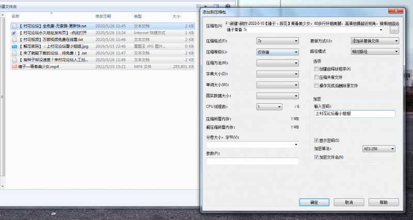The image size is (413, 220).
Task: Toggle the compress shared files checkbox
Action: (316, 77)
